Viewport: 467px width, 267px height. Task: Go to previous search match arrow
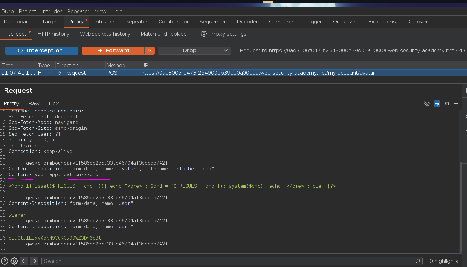24,261
